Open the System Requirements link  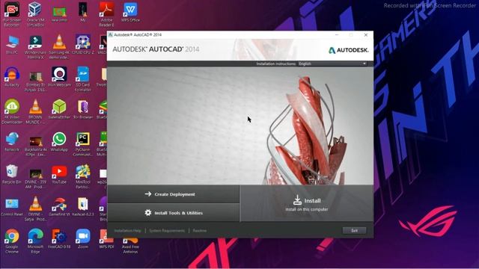click(x=167, y=231)
